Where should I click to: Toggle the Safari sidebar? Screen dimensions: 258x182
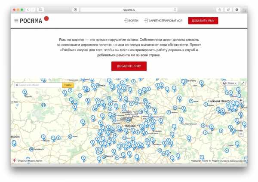(40, 9)
